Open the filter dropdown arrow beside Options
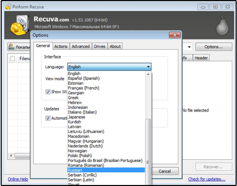This screenshot has height=186, width=237. (x=189, y=47)
